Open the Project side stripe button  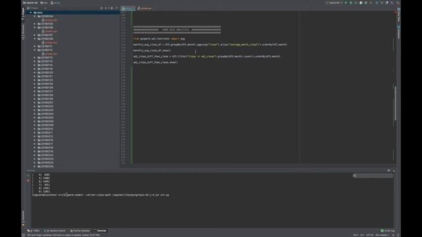[23, 14]
